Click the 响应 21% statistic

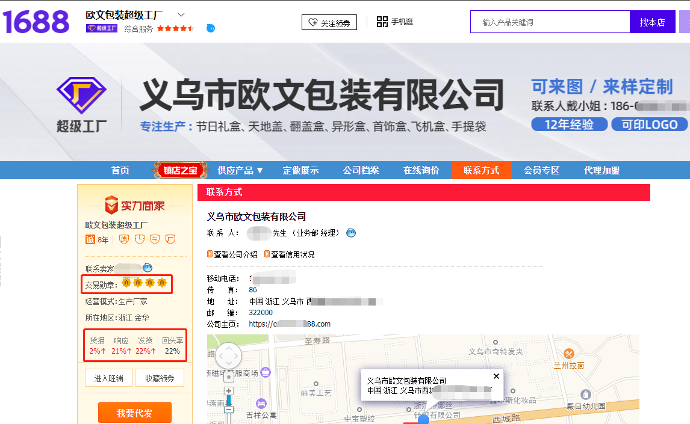121,346
